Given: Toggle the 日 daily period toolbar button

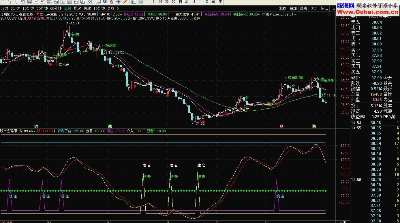Looking at the screenshot, I should [180, 2].
